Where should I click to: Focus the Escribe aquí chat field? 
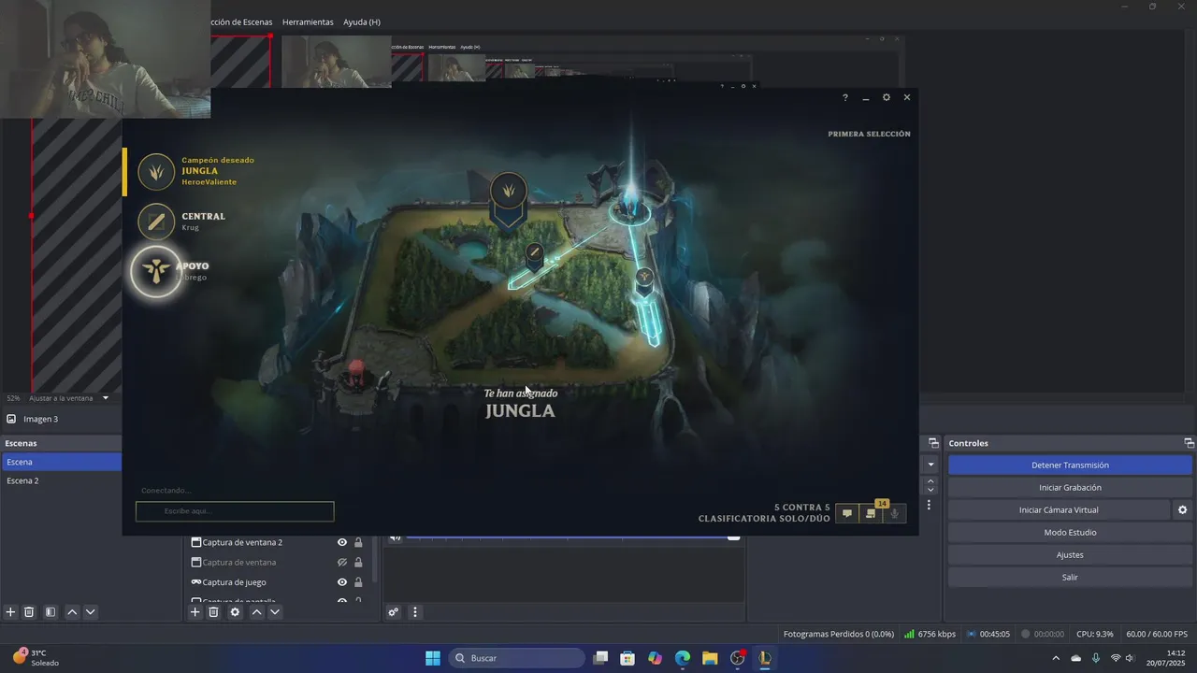coord(235,511)
